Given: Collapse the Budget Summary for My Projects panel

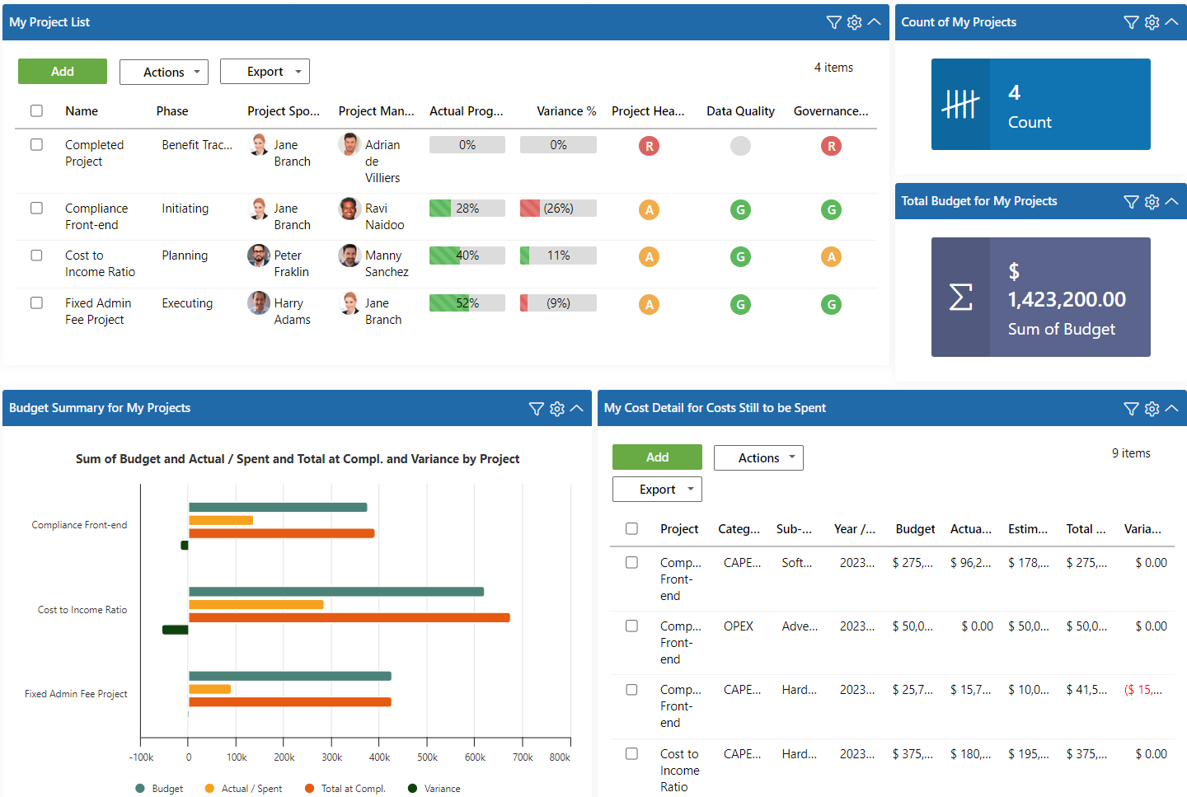Looking at the screenshot, I should click(577, 408).
